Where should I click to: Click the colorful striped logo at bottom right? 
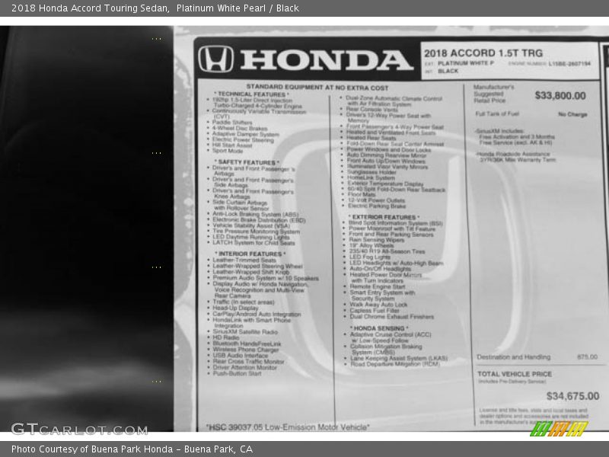559,429
